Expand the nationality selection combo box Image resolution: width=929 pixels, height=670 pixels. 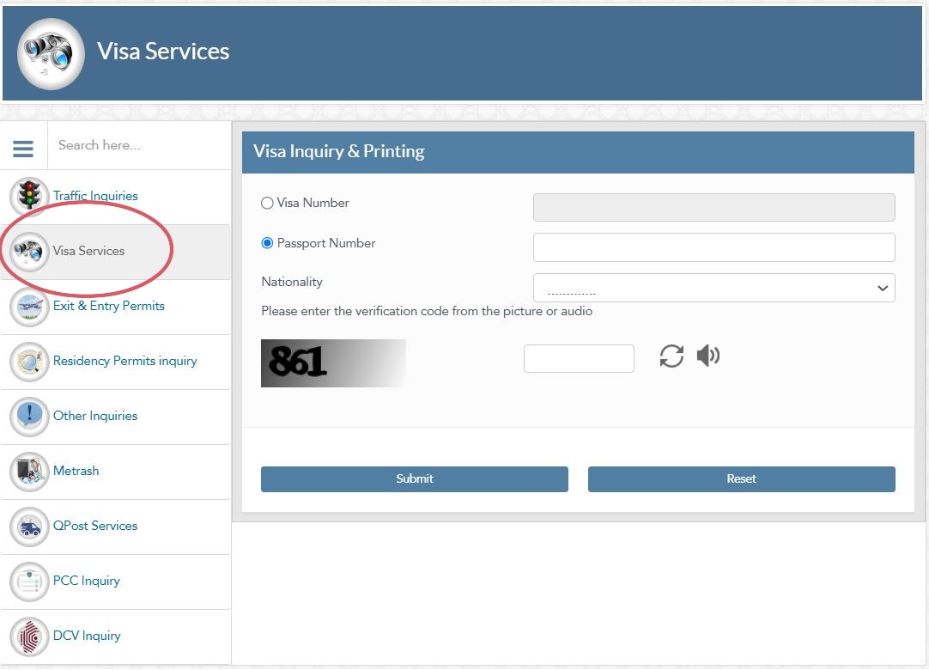882,289
